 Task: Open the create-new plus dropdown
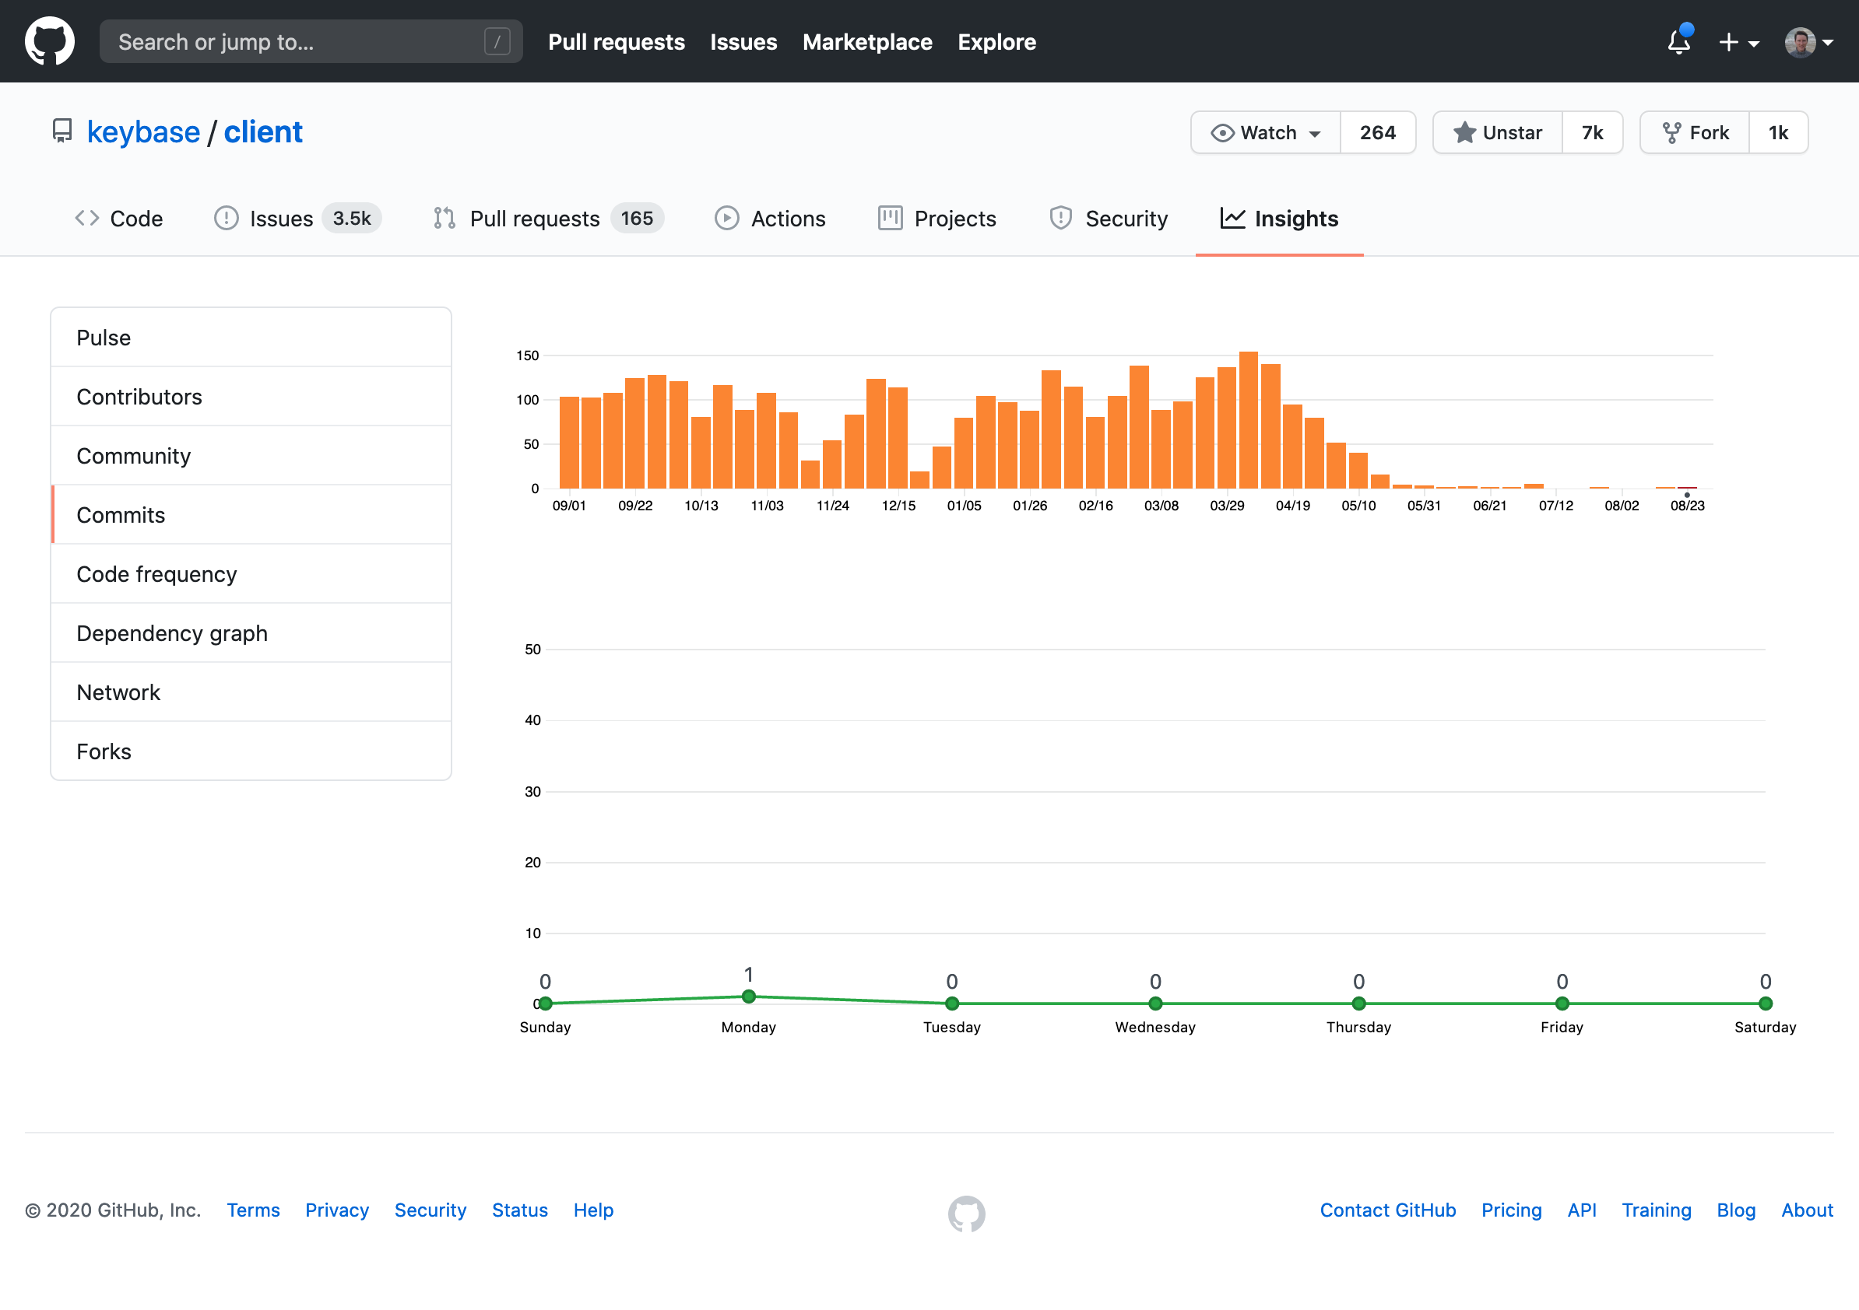click(1737, 42)
